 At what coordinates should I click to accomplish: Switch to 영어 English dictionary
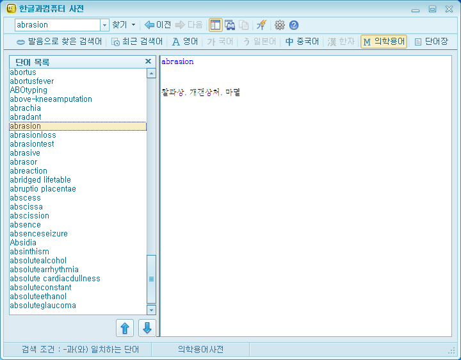[185, 42]
